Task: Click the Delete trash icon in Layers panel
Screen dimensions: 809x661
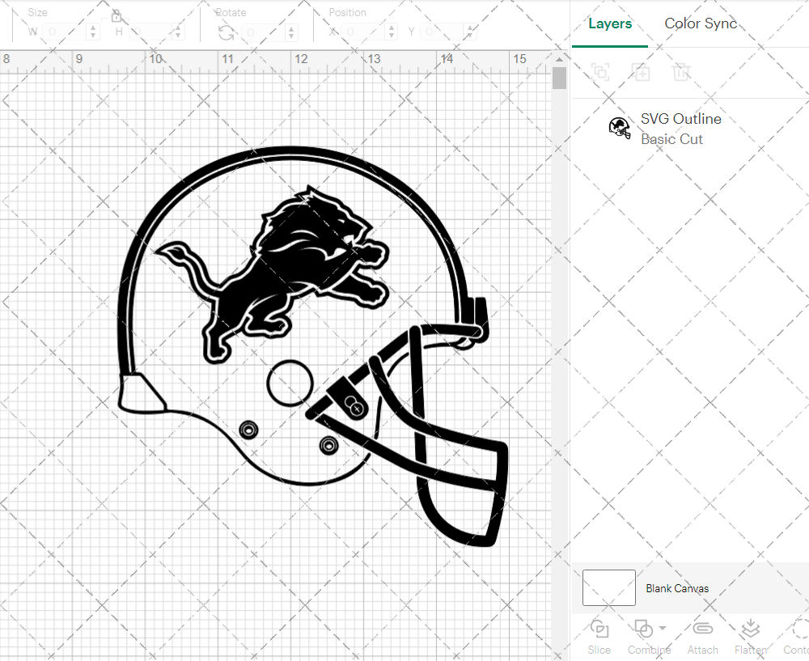Action: pos(681,72)
